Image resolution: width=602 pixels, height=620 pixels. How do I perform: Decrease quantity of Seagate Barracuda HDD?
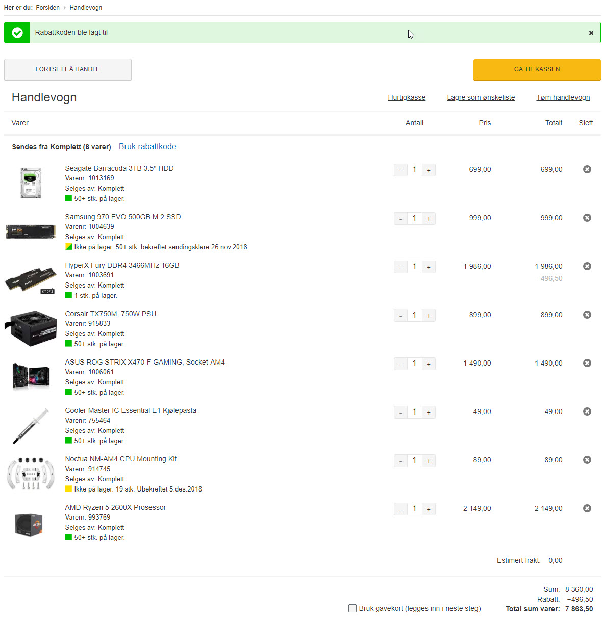[x=400, y=170]
